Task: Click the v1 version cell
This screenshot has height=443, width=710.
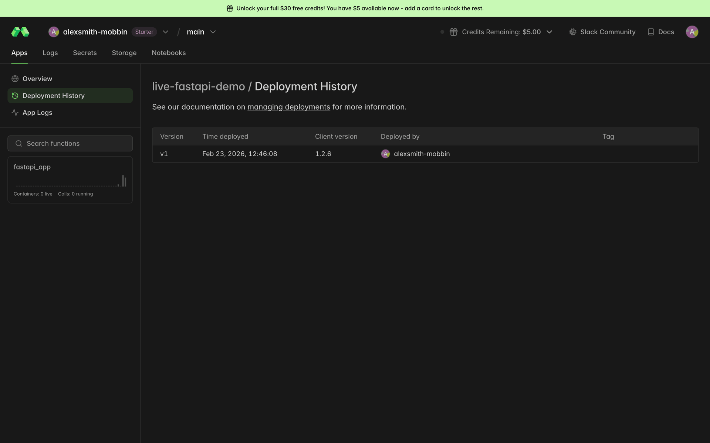Action: 164,154
